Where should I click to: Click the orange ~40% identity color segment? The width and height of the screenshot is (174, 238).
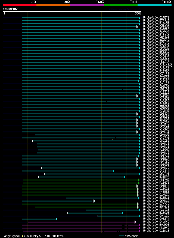point(53,5)
